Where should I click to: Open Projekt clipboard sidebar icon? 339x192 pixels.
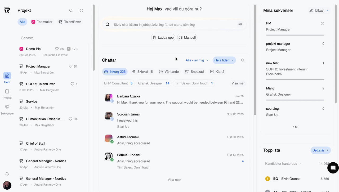click(7, 91)
